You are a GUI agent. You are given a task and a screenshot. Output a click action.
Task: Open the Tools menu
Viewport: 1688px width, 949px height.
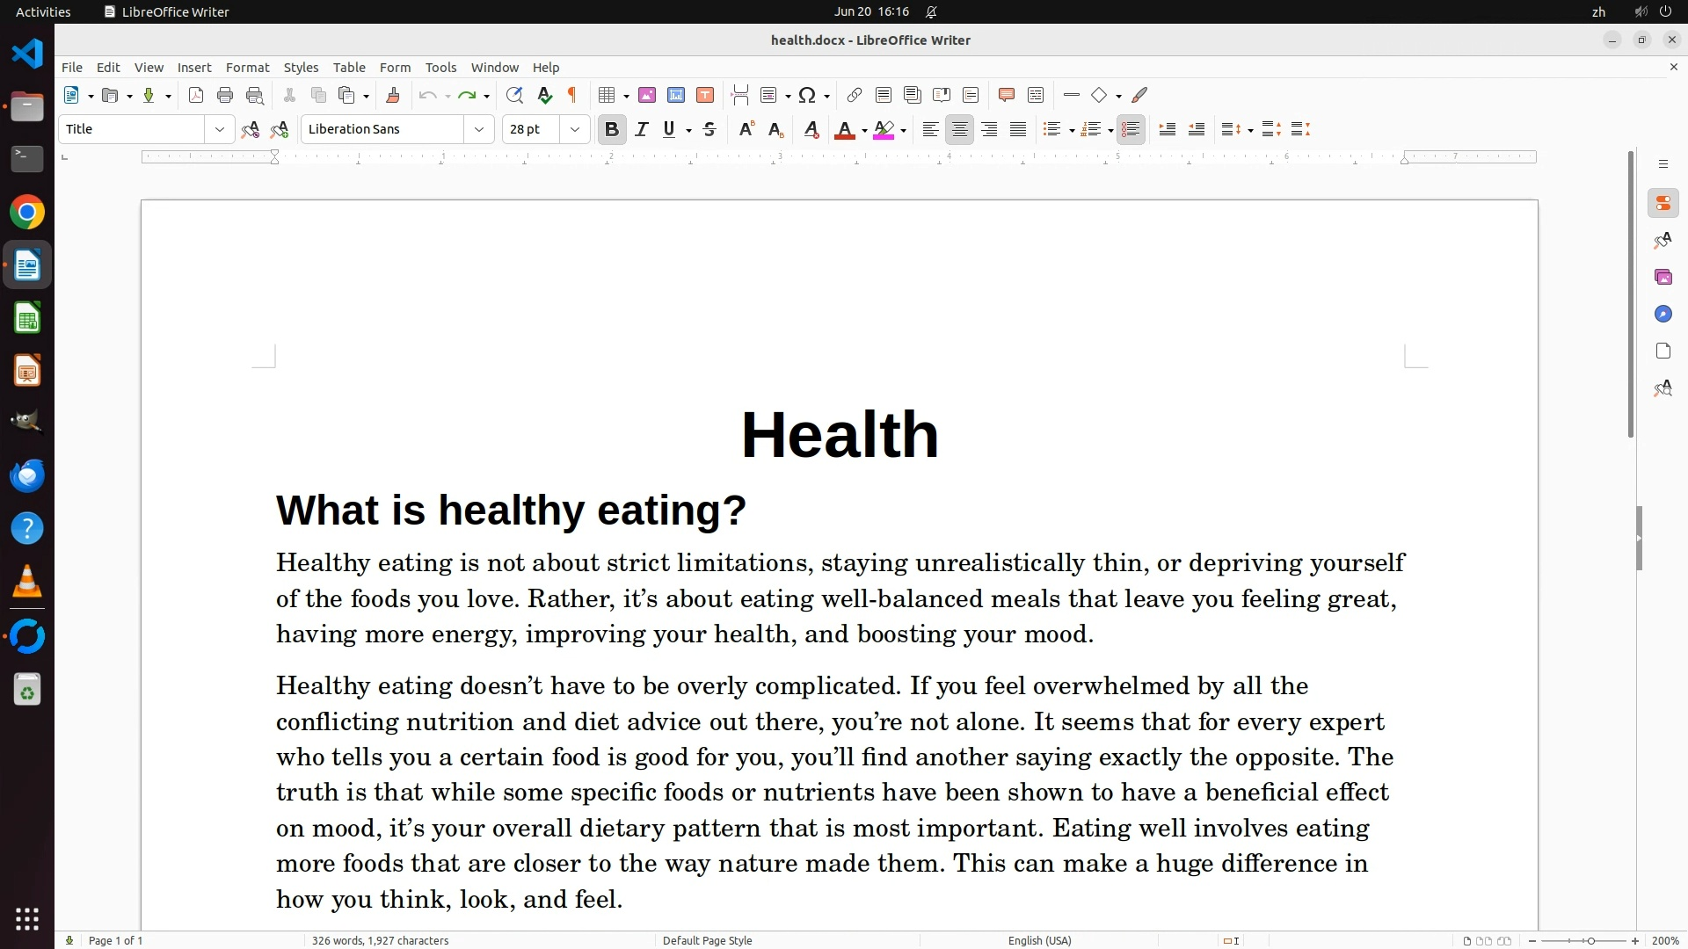[440, 68]
